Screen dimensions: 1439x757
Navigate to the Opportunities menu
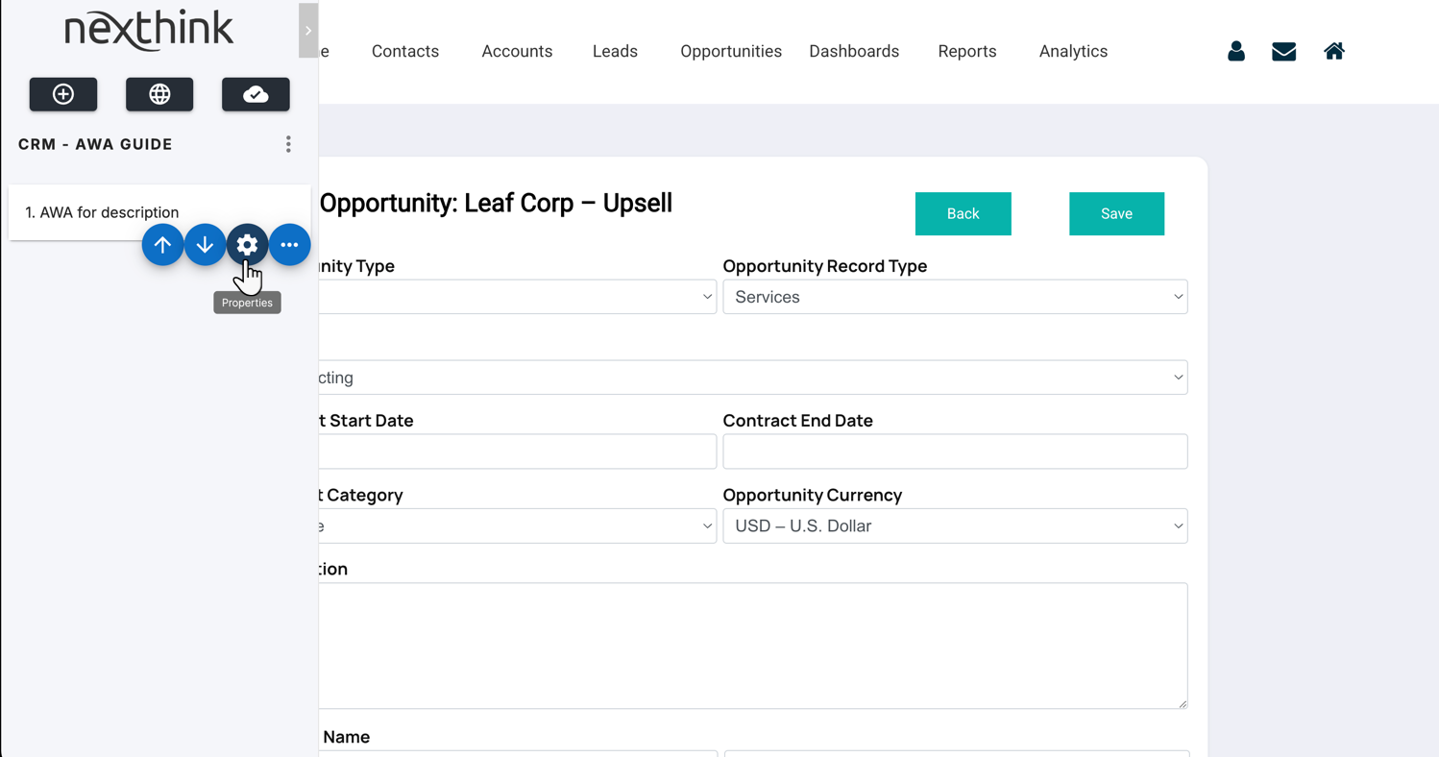point(730,52)
